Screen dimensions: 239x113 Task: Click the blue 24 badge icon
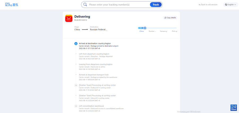(x=234, y=108)
